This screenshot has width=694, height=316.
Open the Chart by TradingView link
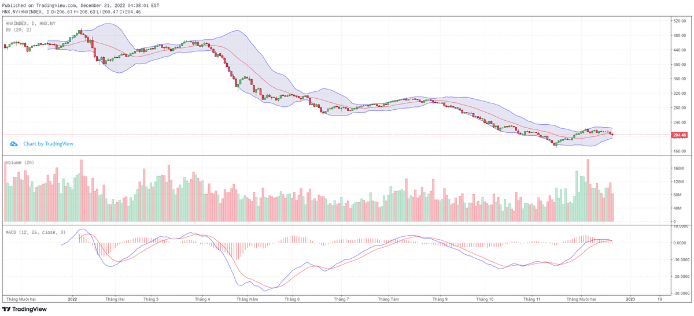pyautogui.click(x=48, y=144)
